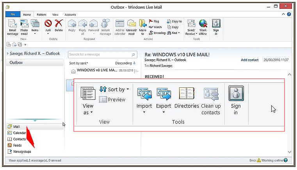Viewport: 297px width, 170px height.
Task: Click the Copy command in the ribbon
Action: point(173,27)
